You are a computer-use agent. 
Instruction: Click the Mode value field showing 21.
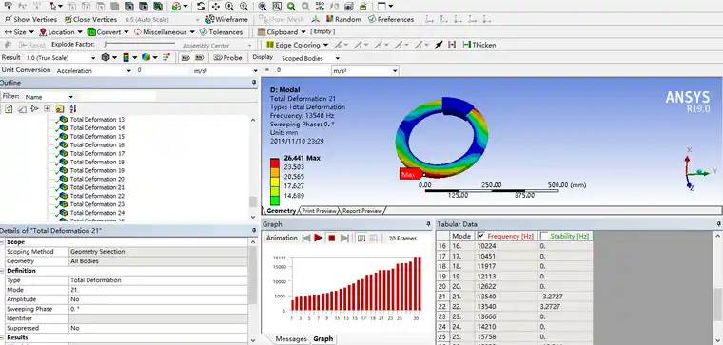pos(158,290)
